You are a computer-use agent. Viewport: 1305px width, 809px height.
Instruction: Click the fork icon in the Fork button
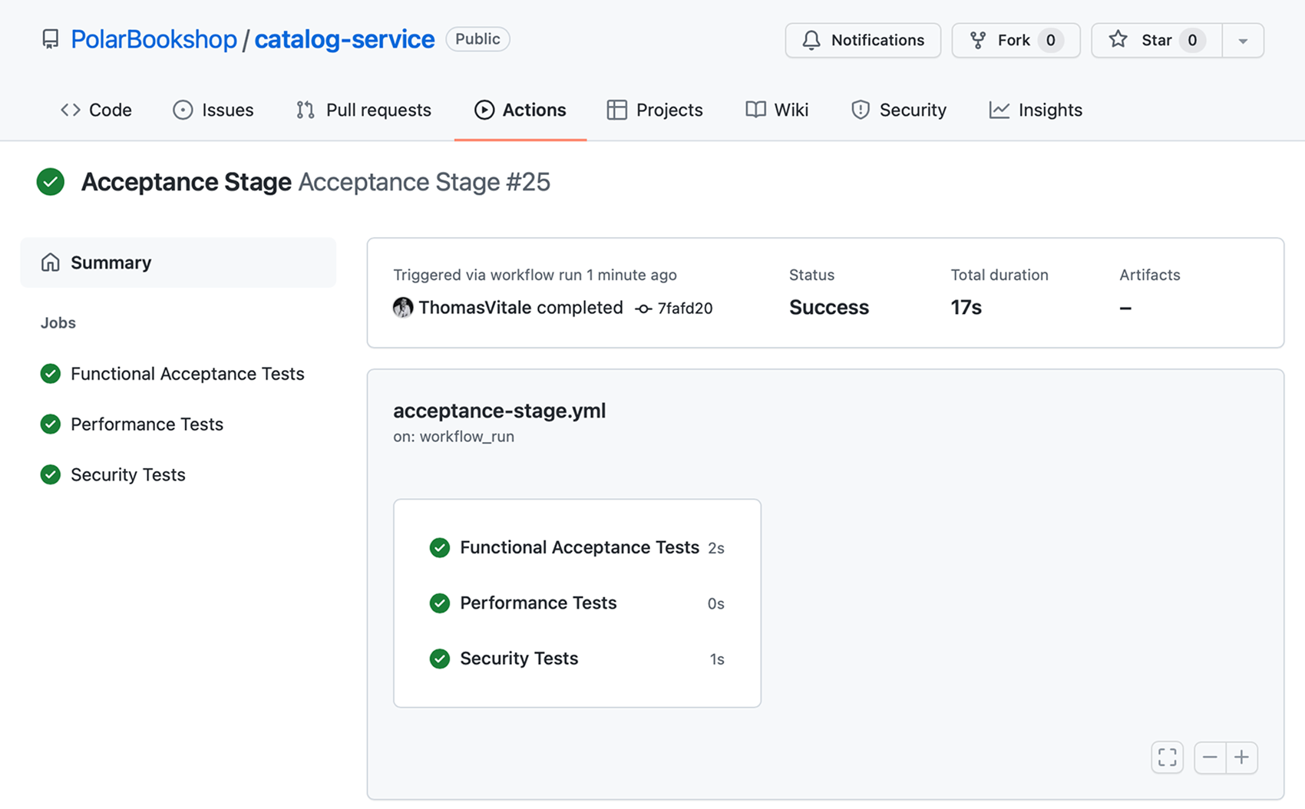click(x=978, y=40)
